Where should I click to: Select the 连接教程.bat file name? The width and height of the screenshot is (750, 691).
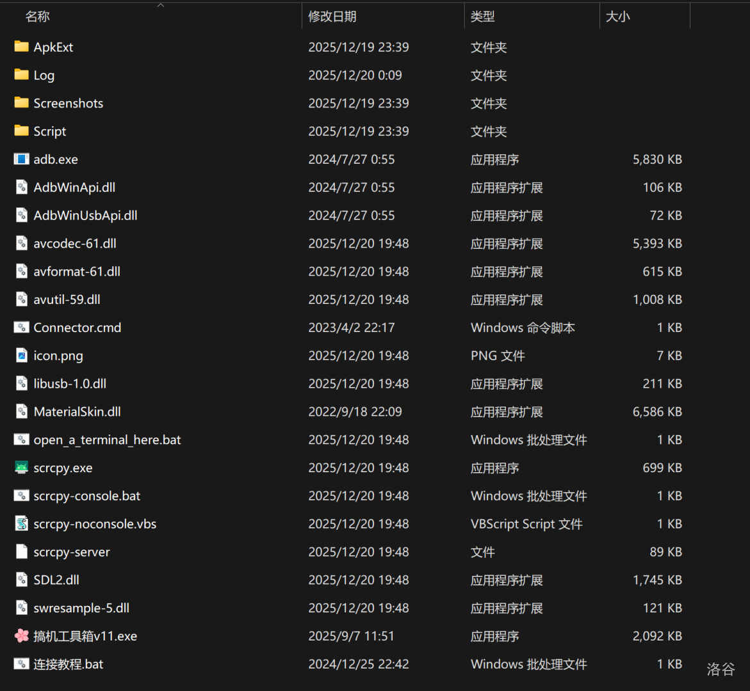(x=69, y=664)
